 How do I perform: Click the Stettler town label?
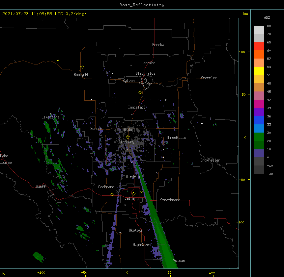pyautogui.click(x=209, y=78)
